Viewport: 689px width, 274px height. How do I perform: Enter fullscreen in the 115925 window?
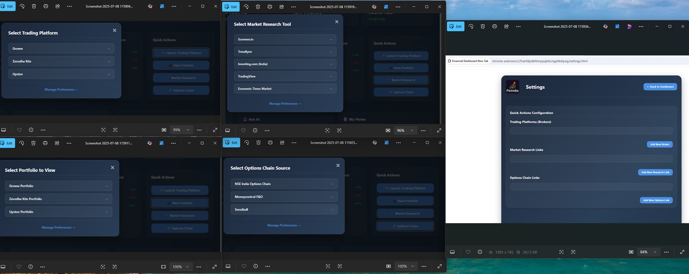[x=440, y=266]
